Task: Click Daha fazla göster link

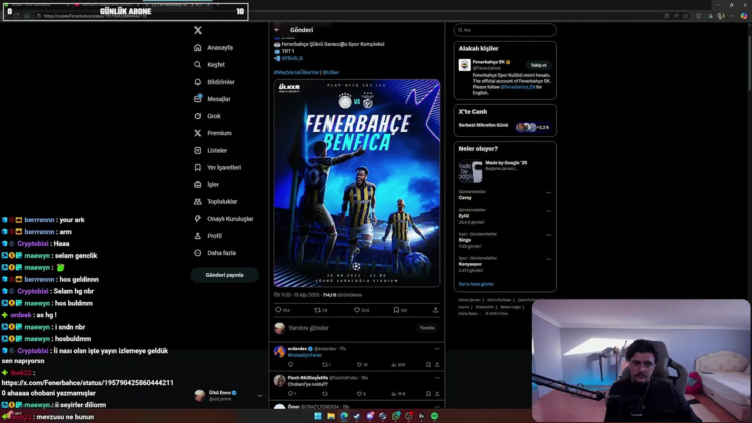Action: click(476, 284)
